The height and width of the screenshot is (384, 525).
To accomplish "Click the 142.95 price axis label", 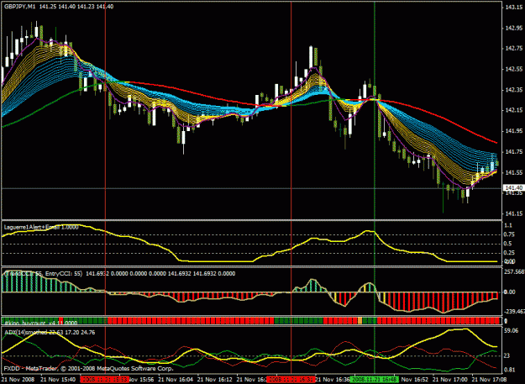I will click(514, 28).
